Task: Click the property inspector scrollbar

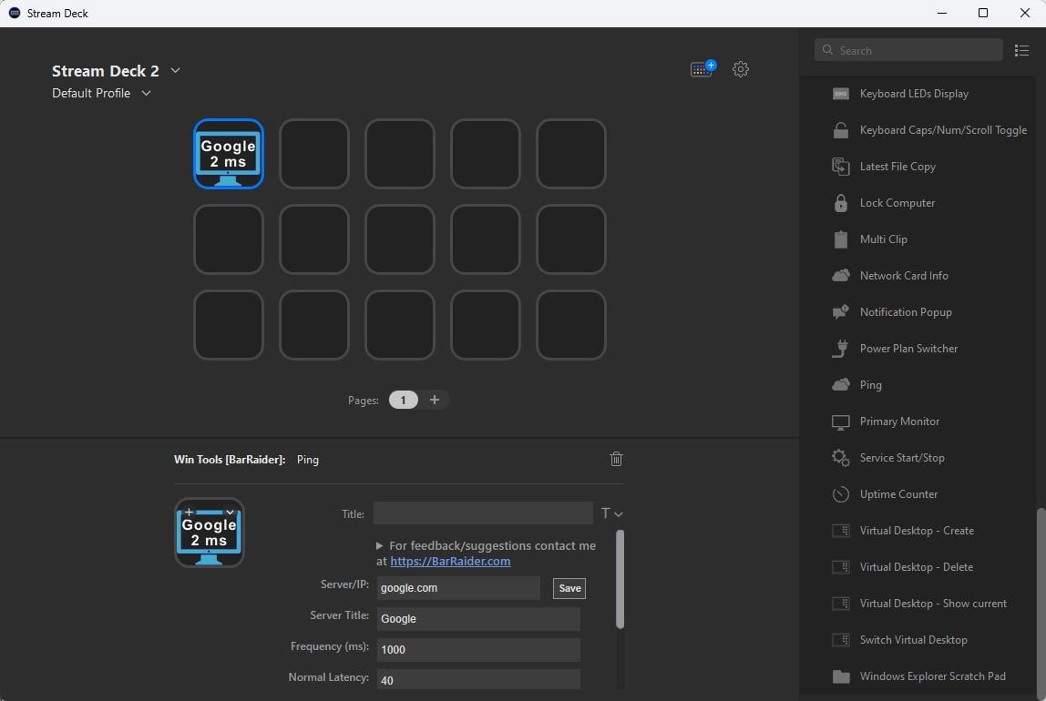Action: click(x=620, y=580)
